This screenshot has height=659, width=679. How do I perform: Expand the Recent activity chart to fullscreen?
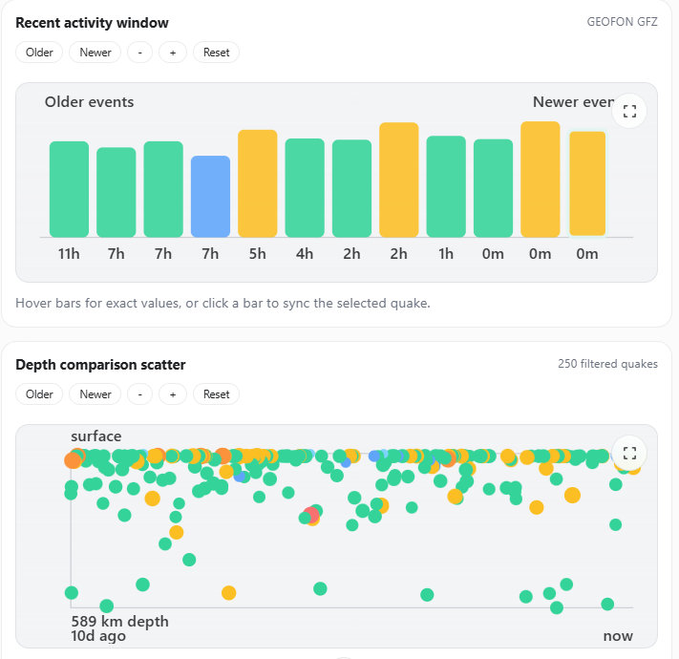click(629, 112)
